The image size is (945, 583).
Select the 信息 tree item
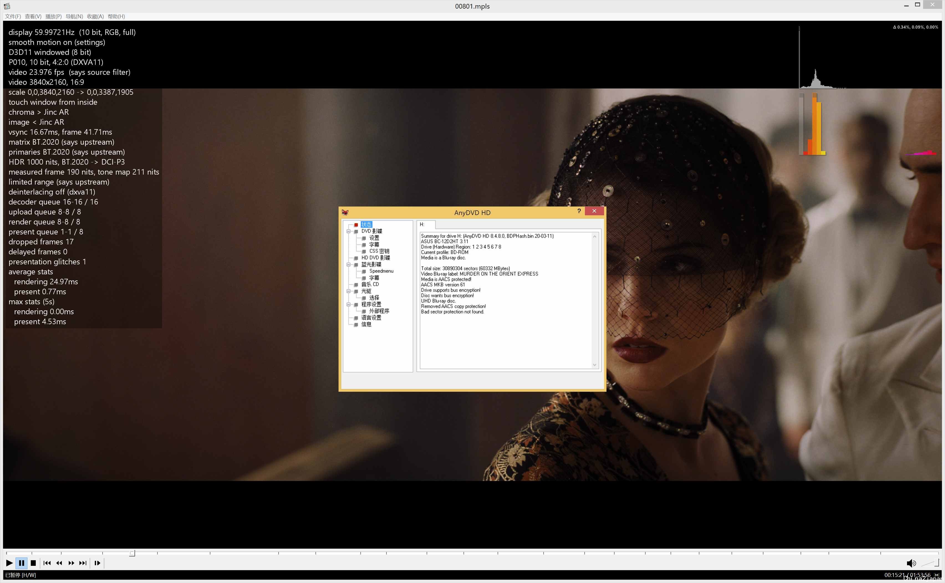pyautogui.click(x=366, y=324)
